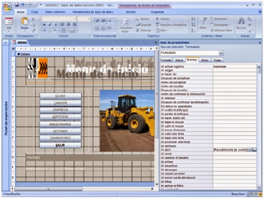Cut selection with the scissors icon
264x198 pixels.
click(x=33, y=19)
